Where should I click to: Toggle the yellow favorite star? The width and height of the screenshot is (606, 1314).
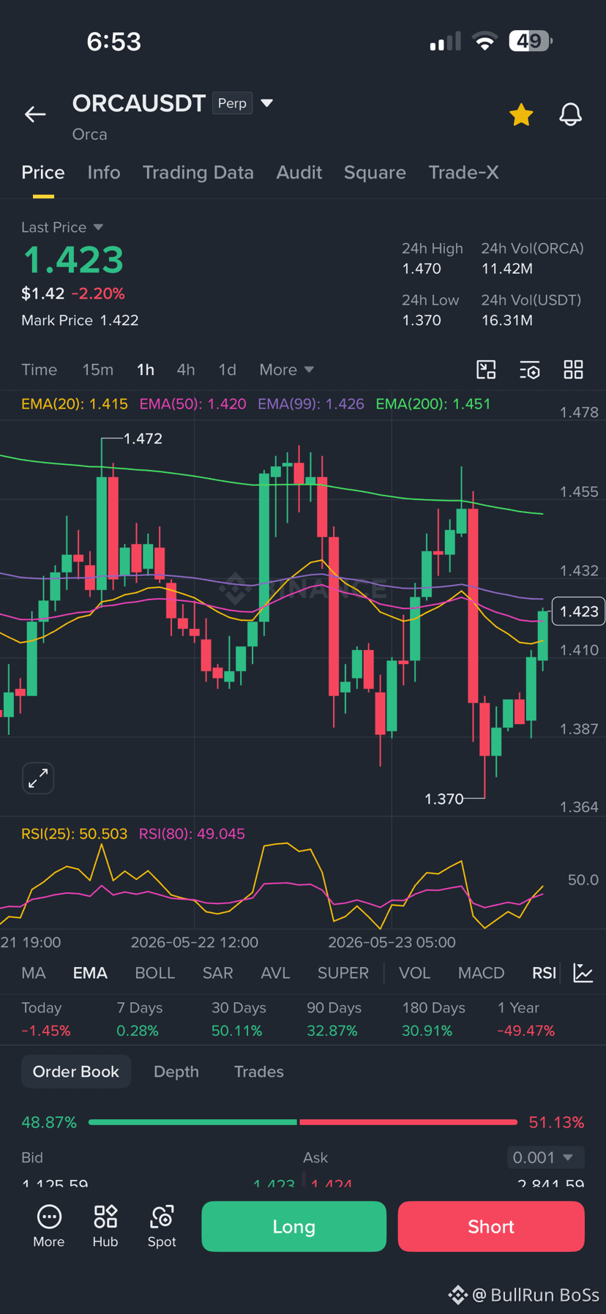[521, 115]
